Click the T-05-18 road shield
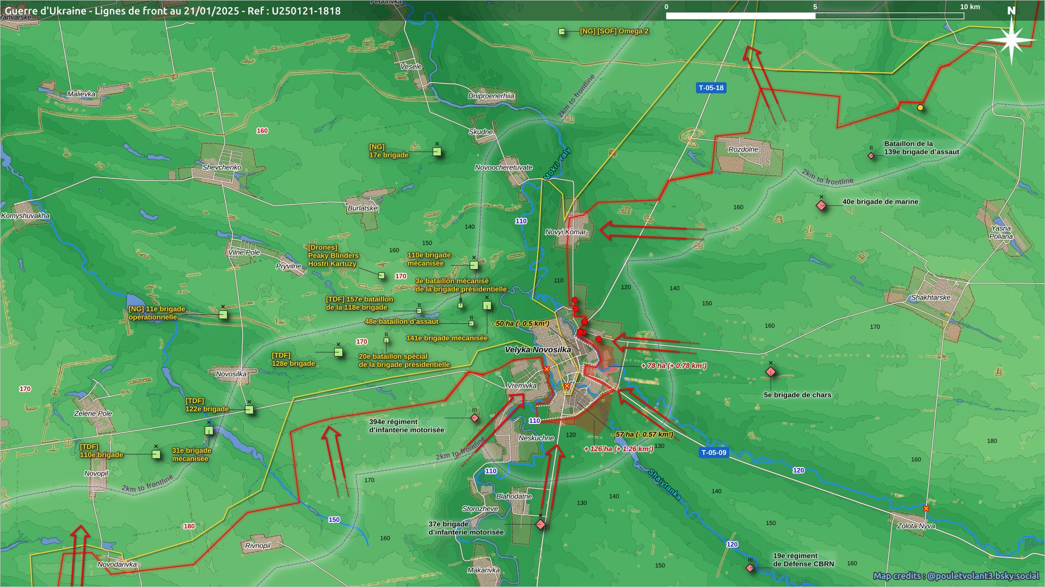 click(x=711, y=88)
